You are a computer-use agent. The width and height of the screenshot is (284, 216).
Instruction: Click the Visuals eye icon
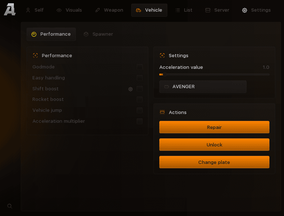pos(59,10)
